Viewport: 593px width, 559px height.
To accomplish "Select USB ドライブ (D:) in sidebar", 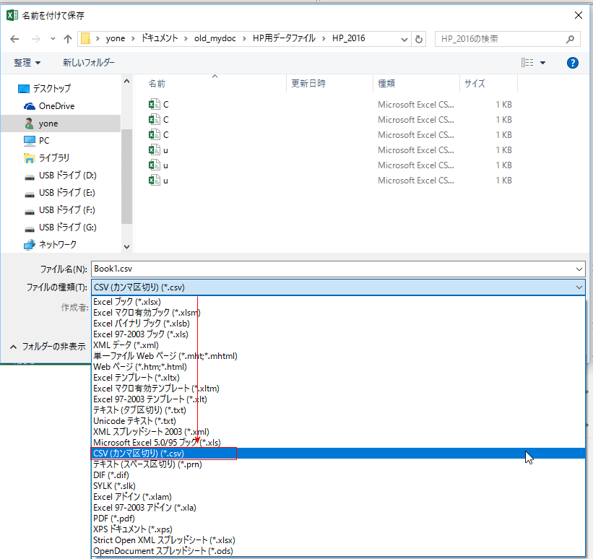I will (x=67, y=175).
